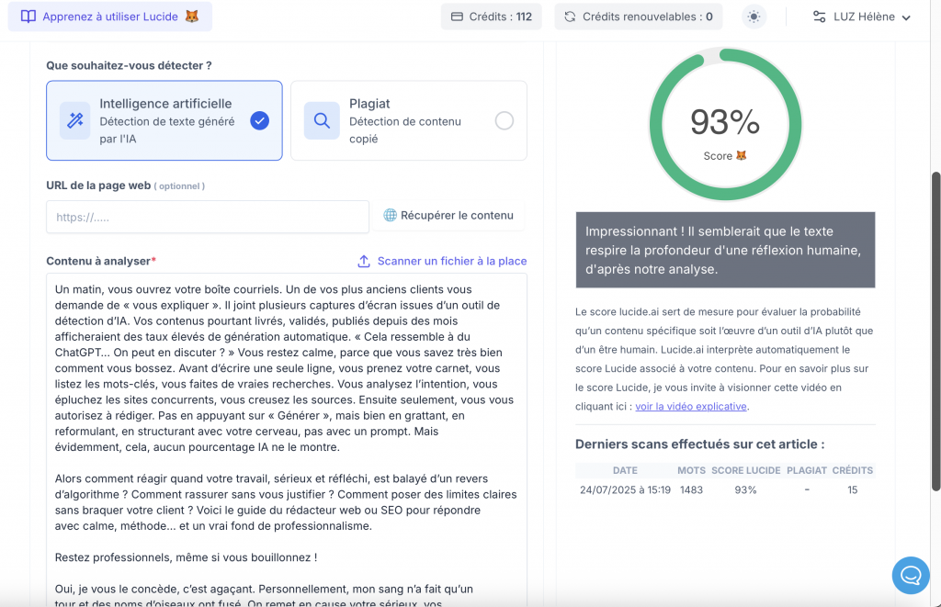The height and width of the screenshot is (607, 941).
Task: Click the upload icon beside Scanner un fichier
Action: [x=364, y=261]
